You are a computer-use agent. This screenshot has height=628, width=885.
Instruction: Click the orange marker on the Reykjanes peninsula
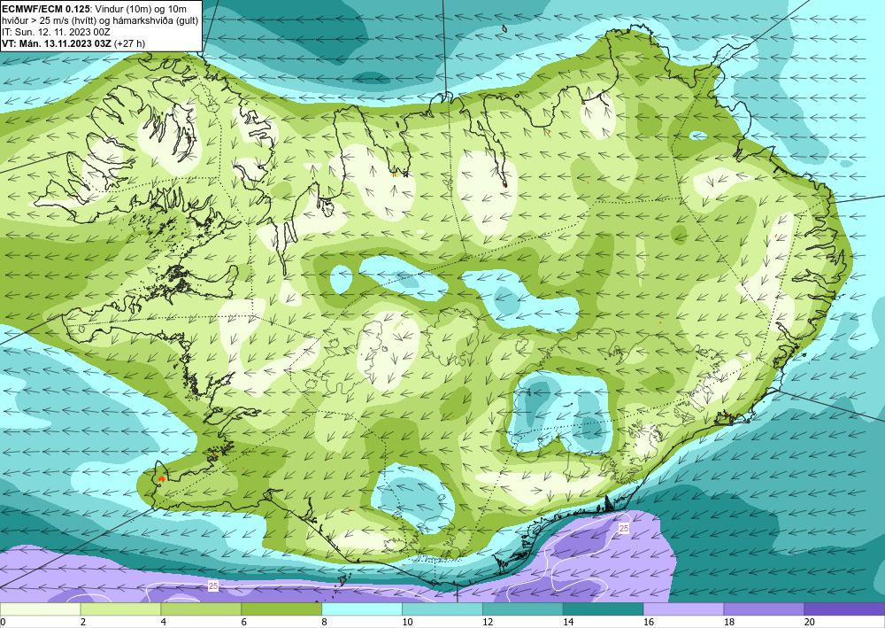click(161, 478)
